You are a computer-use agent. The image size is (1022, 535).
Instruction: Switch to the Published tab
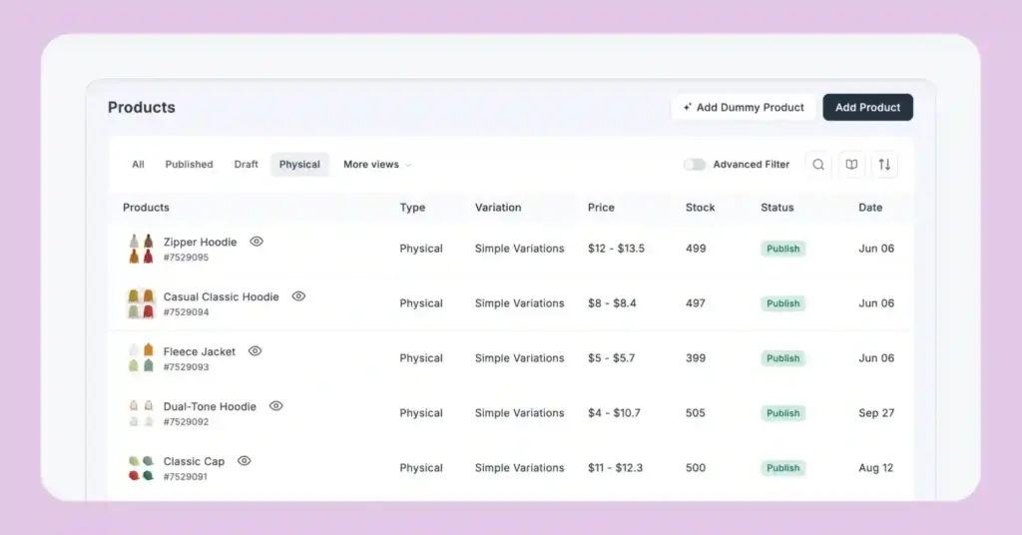point(189,165)
